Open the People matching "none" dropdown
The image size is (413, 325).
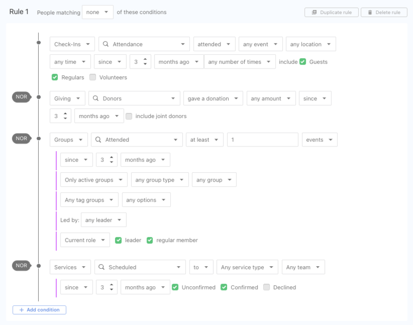coord(98,11)
